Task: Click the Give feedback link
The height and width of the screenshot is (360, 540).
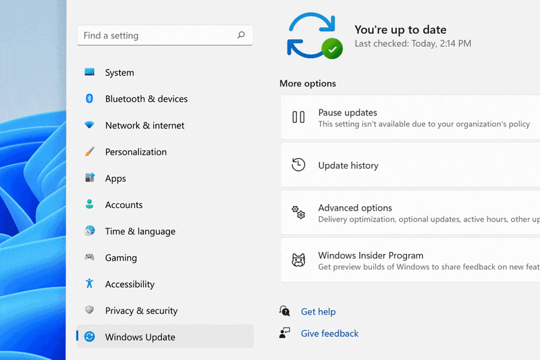Action: click(x=329, y=334)
